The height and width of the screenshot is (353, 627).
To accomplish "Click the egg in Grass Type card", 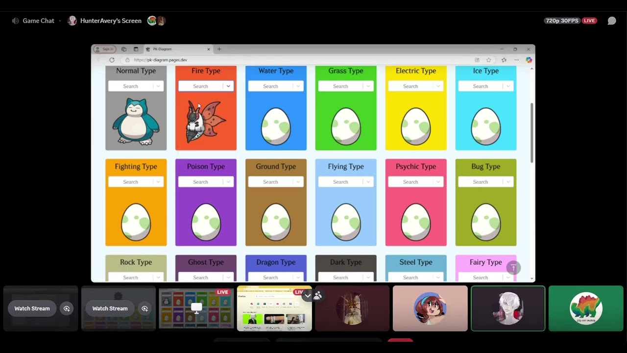I will click(346, 126).
